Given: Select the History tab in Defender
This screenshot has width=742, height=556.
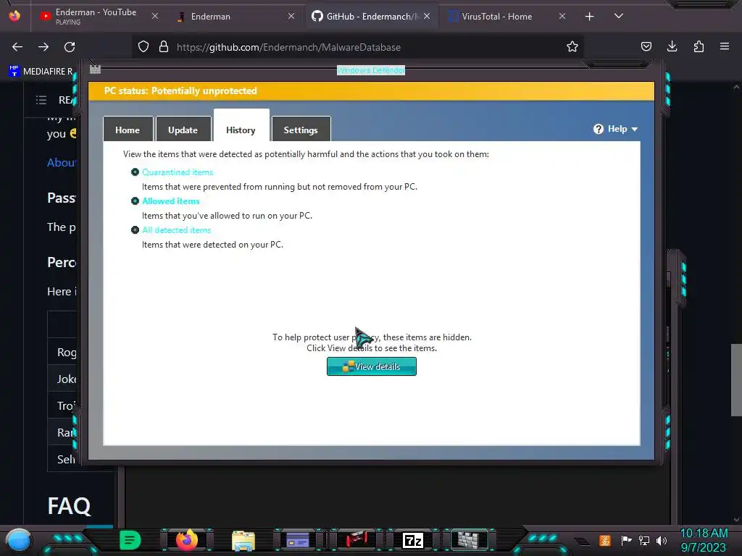Looking at the screenshot, I should pos(241,126).
